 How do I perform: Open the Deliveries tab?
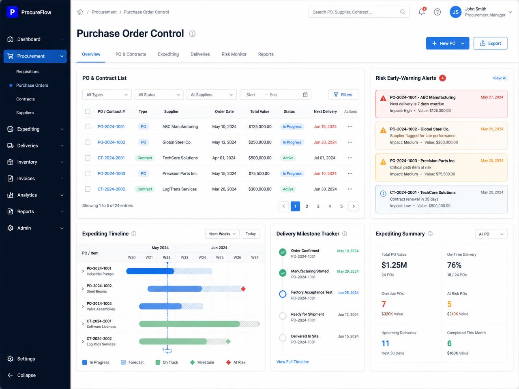[x=200, y=54]
